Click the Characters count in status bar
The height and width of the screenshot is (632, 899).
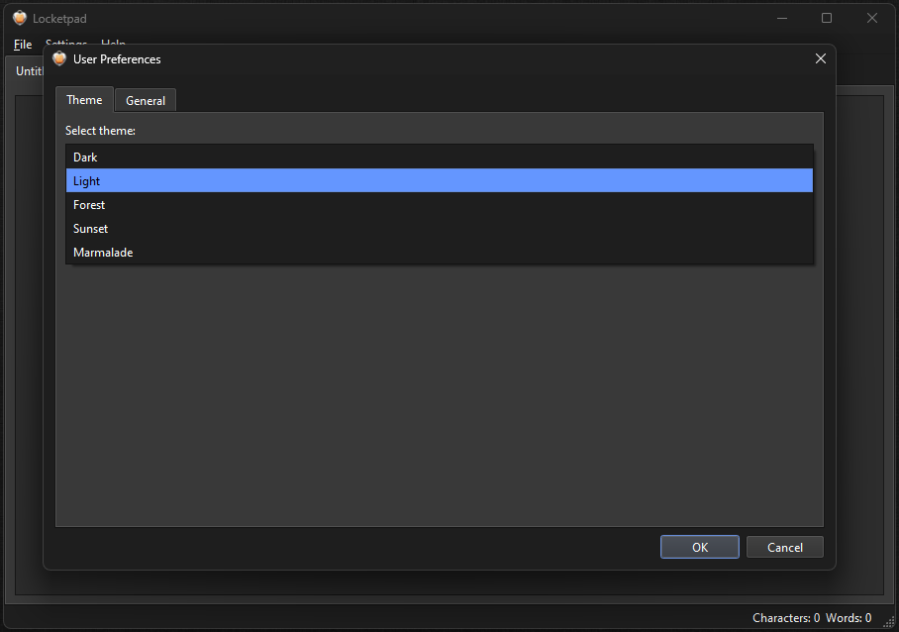785,617
